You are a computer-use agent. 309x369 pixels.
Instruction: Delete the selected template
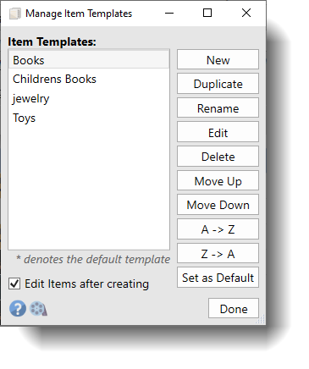pos(218,157)
